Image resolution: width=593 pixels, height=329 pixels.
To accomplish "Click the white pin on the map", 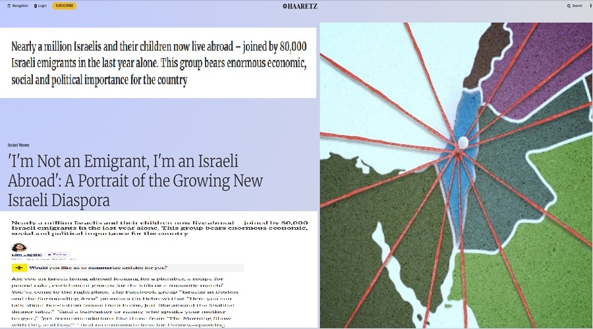I will tap(462, 142).
